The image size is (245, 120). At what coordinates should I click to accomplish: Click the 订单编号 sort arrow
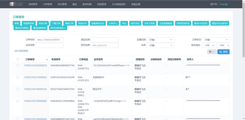click(47, 60)
